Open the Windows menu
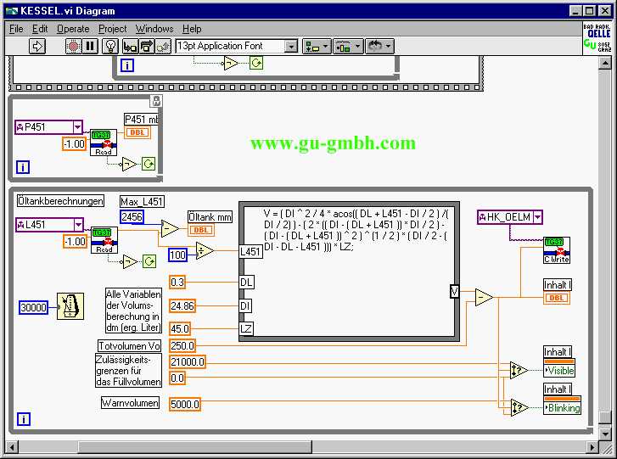 [x=154, y=29]
